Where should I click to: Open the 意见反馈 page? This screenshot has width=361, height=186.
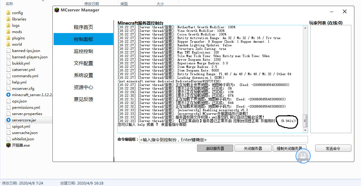[83, 99]
